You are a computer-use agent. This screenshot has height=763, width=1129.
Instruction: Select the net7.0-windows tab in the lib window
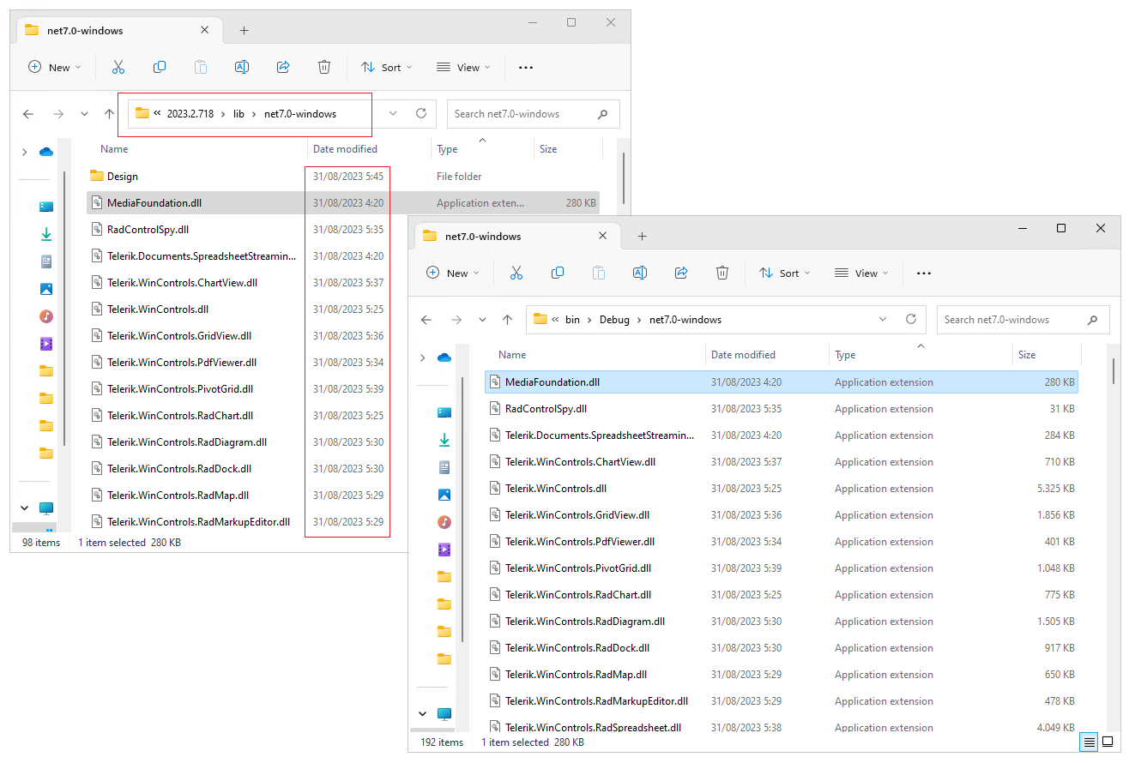coord(119,31)
